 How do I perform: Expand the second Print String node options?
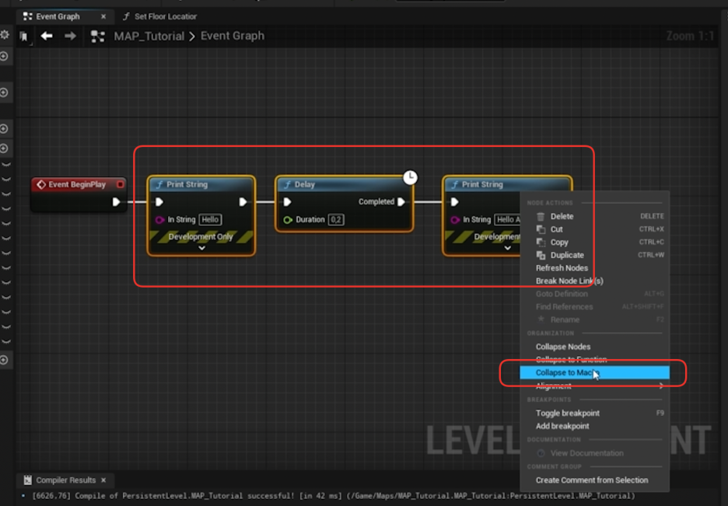click(x=507, y=248)
